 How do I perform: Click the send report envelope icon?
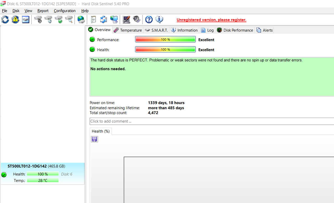click(x=104, y=19)
